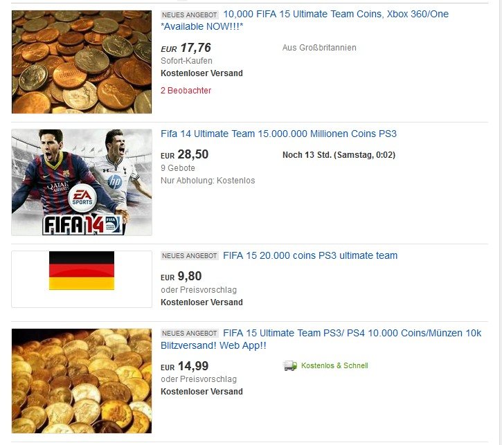The height and width of the screenshot is (445, 502).
Task: Click the Aus Großbritannien location text
Action: point(319,48)
